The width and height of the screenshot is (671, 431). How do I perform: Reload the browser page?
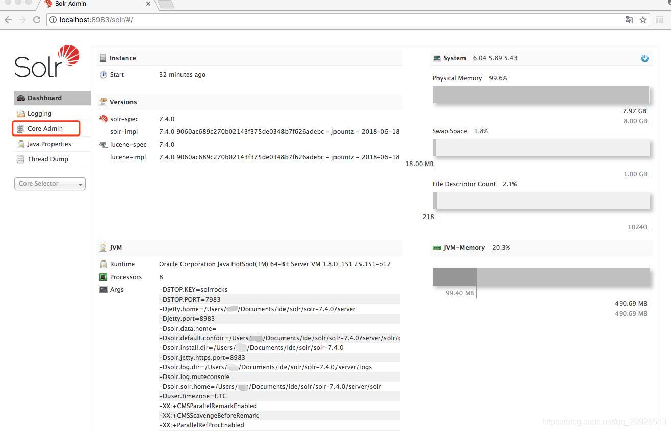coord(37,20)
